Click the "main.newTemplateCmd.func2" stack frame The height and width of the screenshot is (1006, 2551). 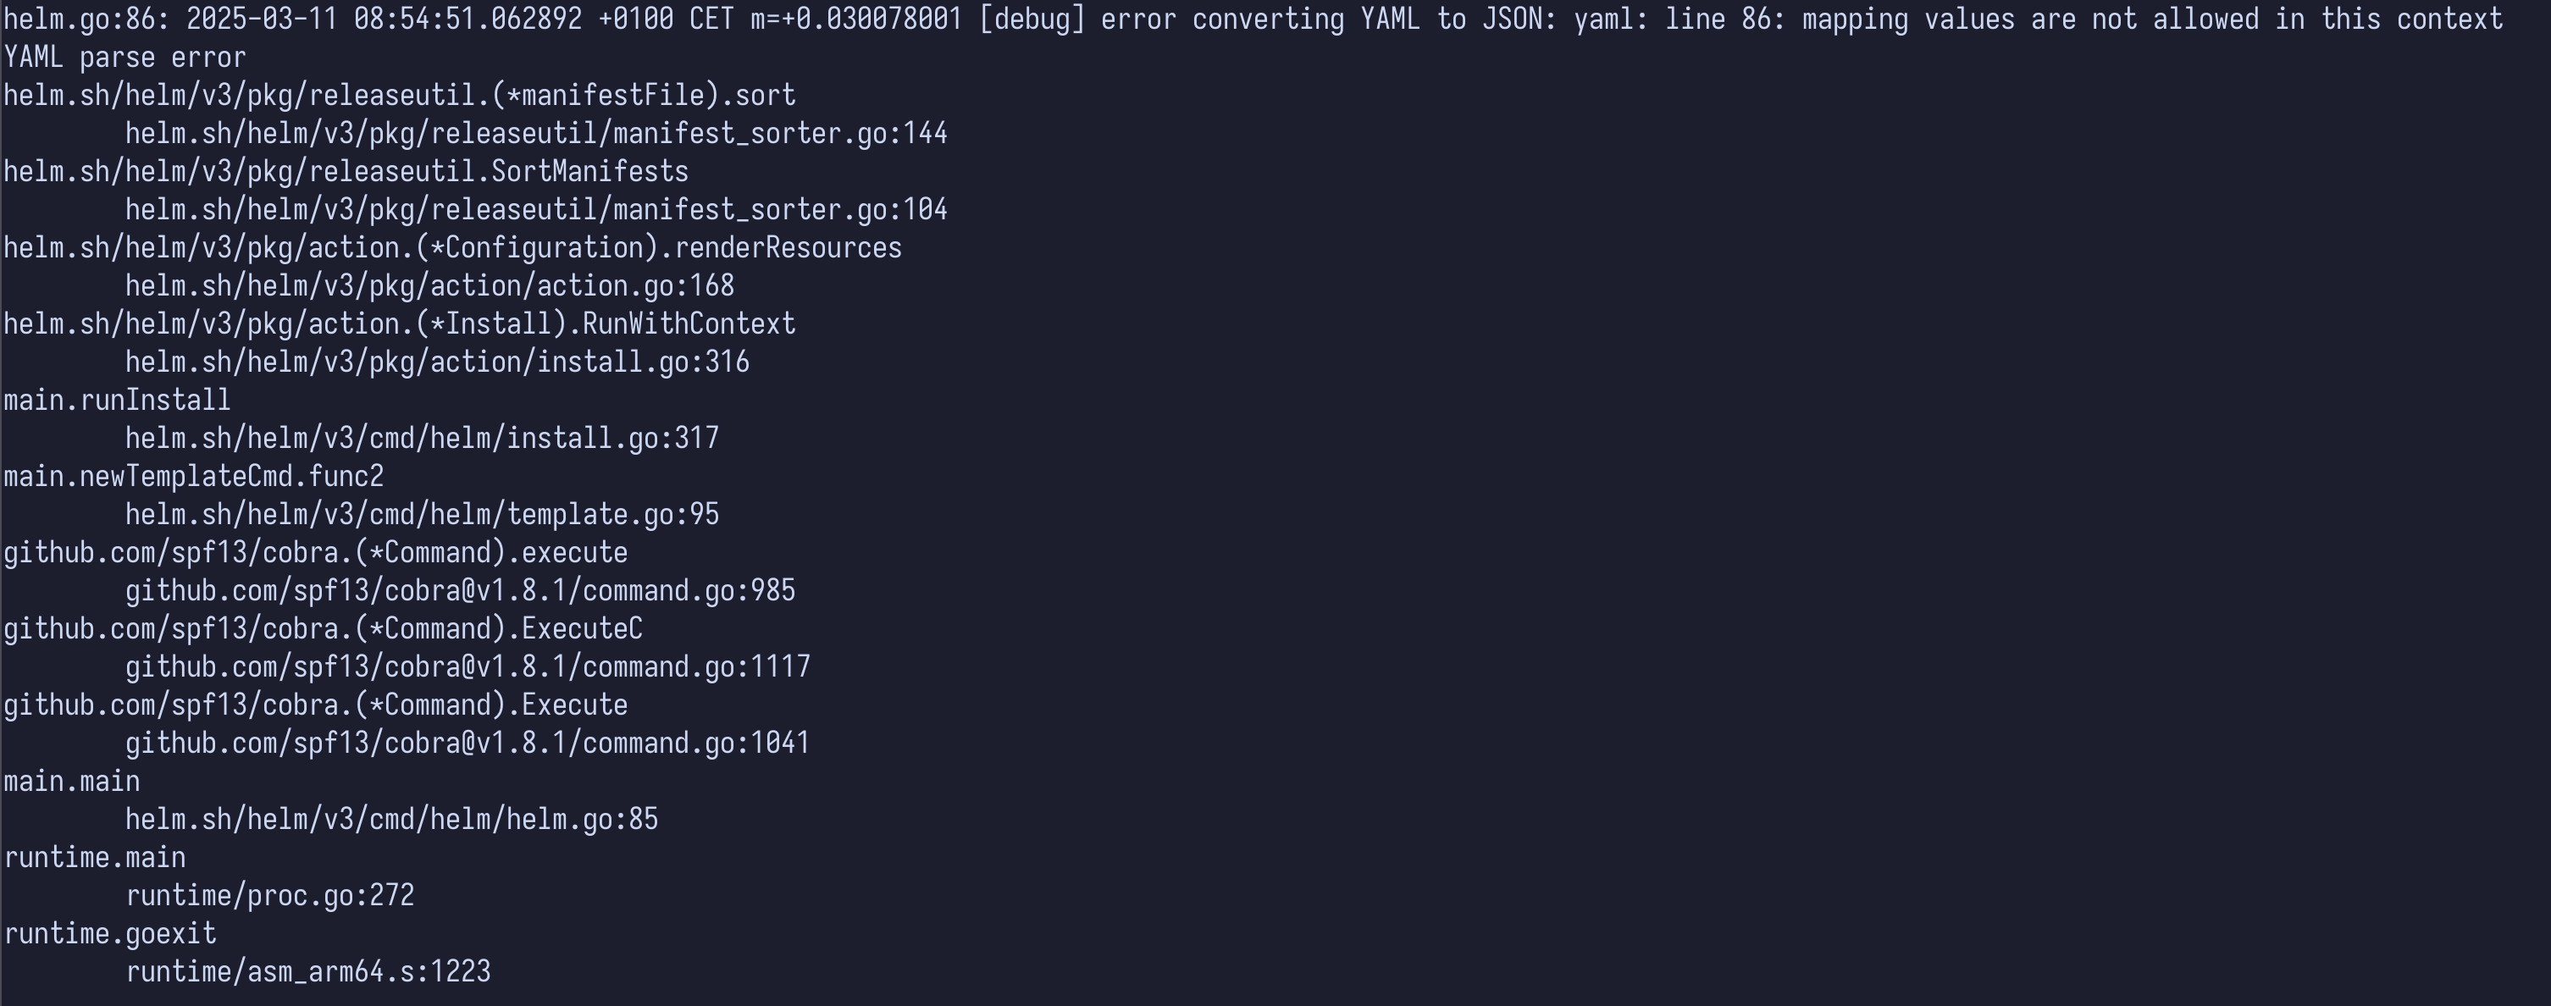tap(193, 476)
